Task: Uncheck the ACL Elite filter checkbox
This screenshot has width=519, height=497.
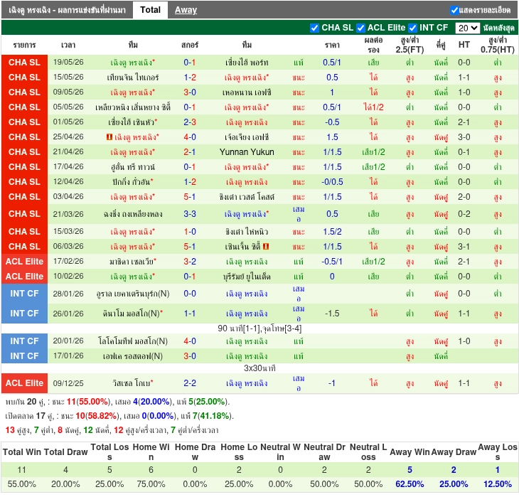Action: click(x=360, y=28)
